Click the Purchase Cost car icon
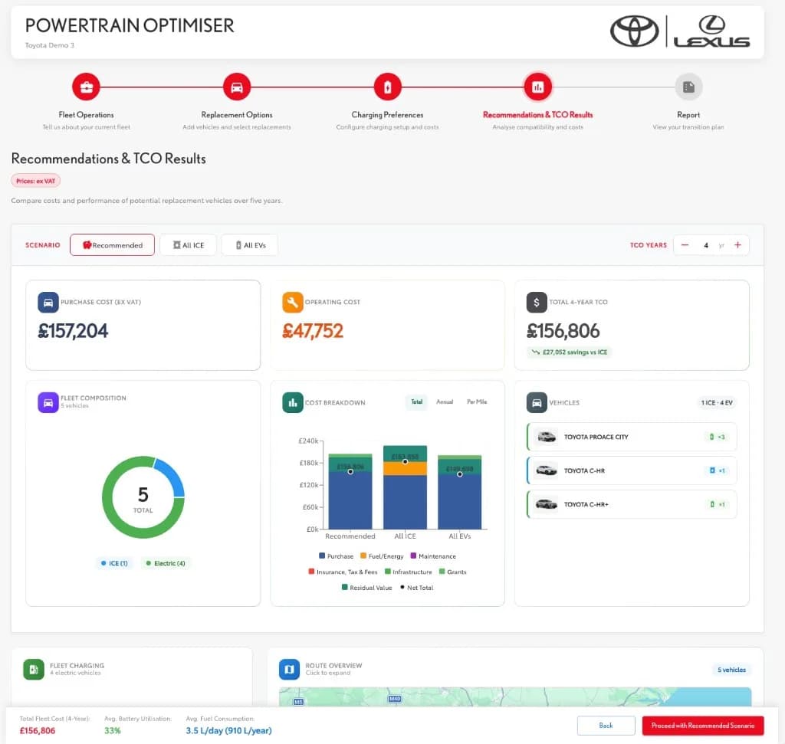Image resolution: width=785 pixels, height=744 pixels. 48,302
